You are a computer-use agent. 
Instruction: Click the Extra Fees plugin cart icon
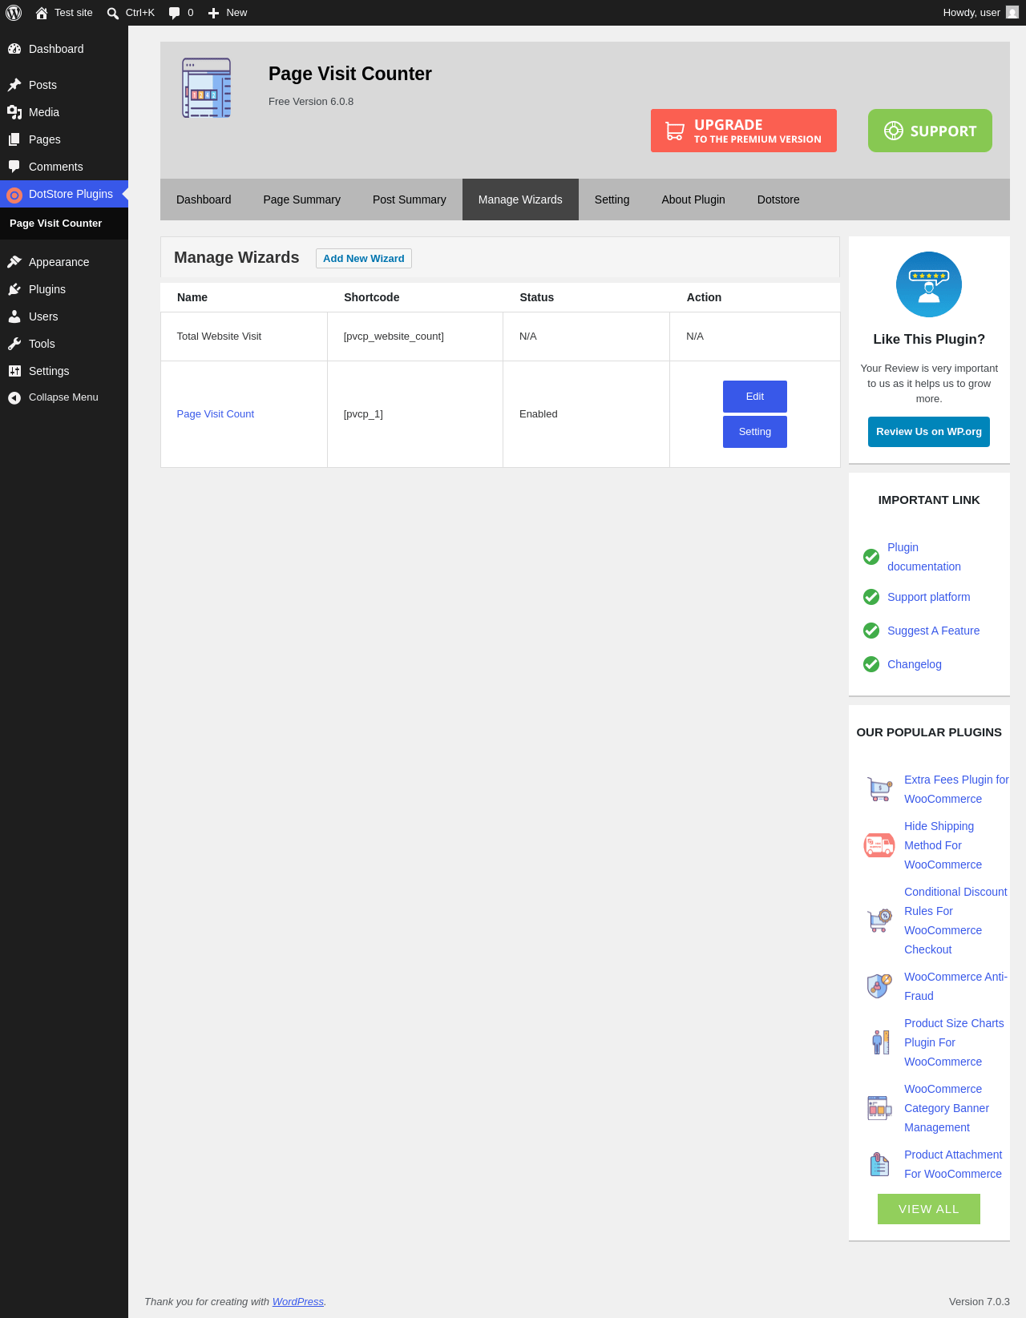[879, 789]
